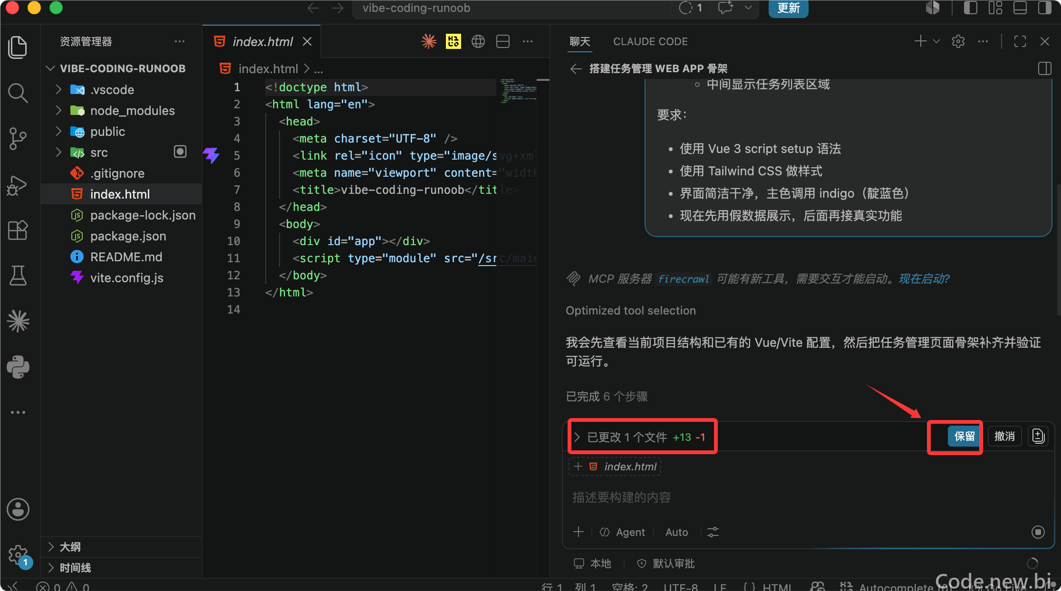1061x591 pixels.
Task: Click the src folder status indicator
Action: click(x=180, y=152)
